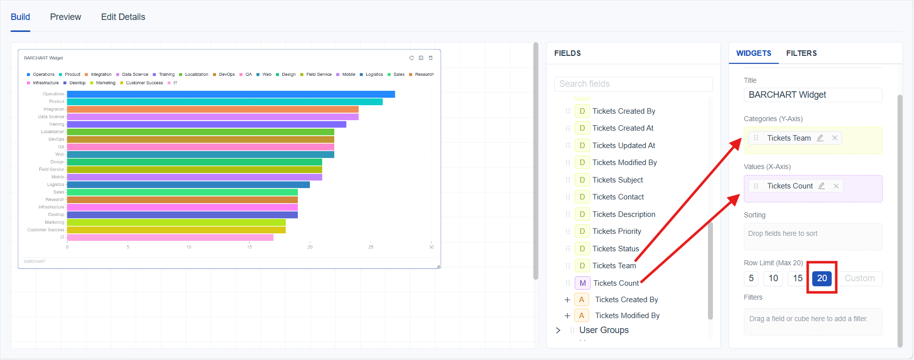Viewport: 914px width, 360px height.
Task: Remove Tickets Team from Categories
Action: pos(835,138)
